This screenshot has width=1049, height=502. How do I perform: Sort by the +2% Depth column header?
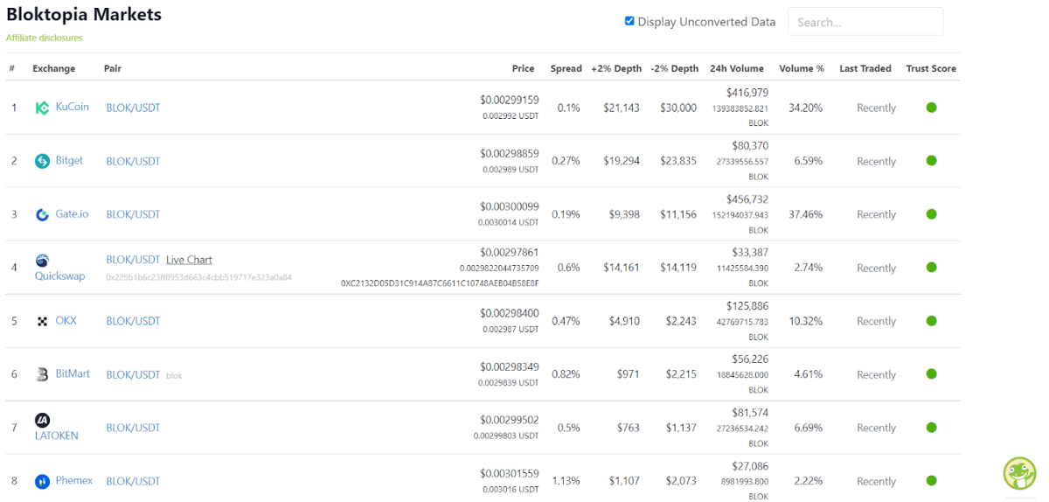[x=616, y=68]
